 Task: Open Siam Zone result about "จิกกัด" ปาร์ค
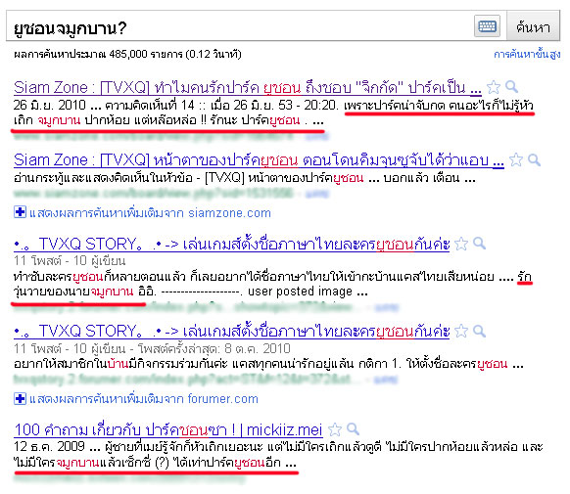tap(248, 88)
